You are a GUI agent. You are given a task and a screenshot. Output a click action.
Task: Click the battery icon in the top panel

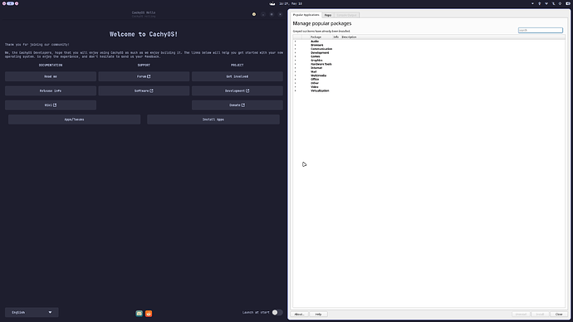[x=568, y=3]
